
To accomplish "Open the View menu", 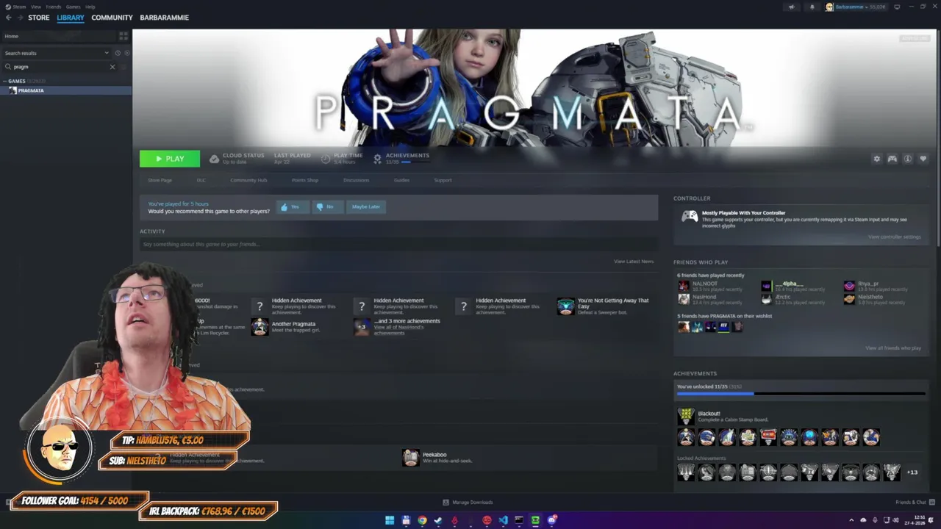I will coord(35,7).
